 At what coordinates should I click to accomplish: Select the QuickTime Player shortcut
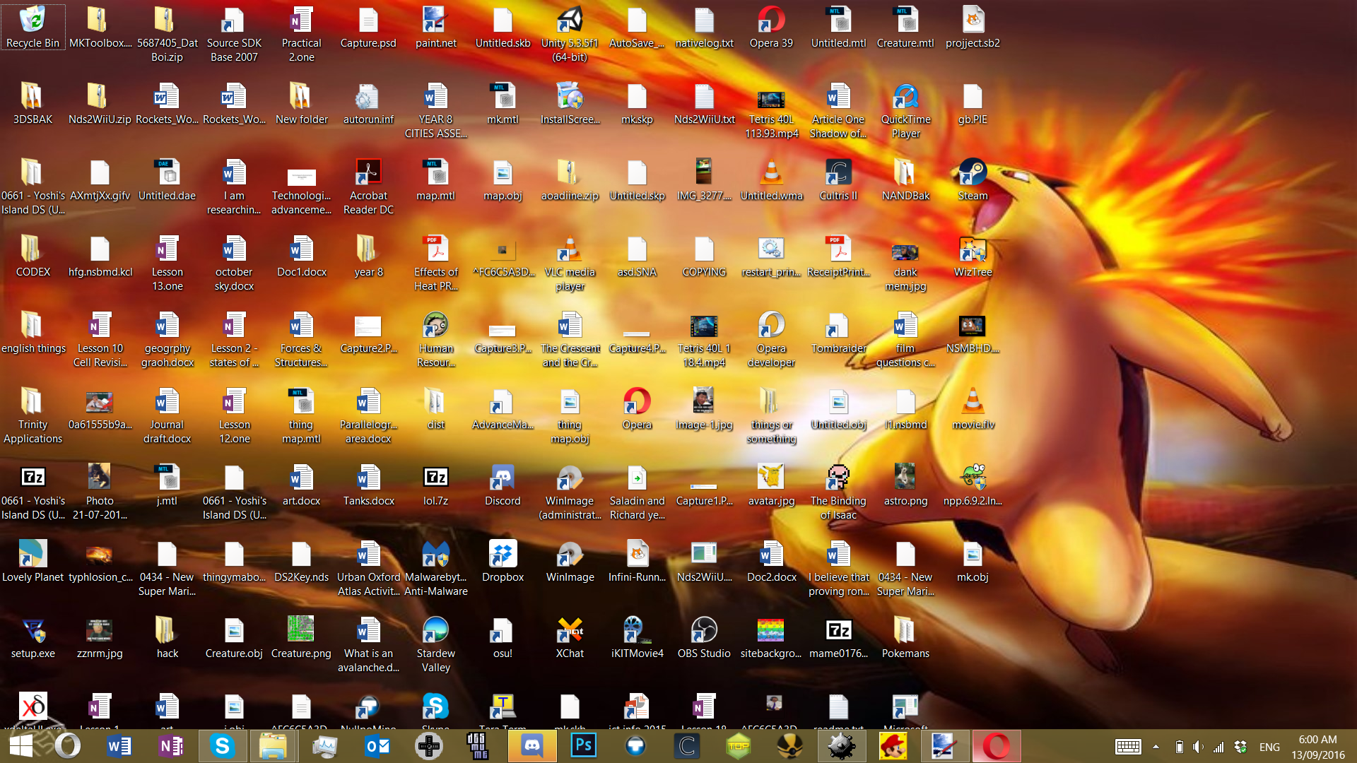click(905, 110)
